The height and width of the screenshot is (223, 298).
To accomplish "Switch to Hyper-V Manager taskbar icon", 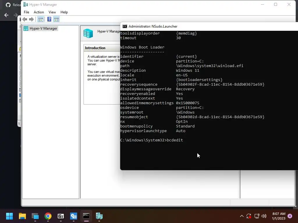I will pos(99,216).
